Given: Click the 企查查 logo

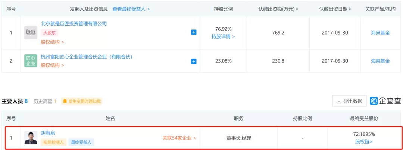Looking at the screenshot, I should pos(385,100).
